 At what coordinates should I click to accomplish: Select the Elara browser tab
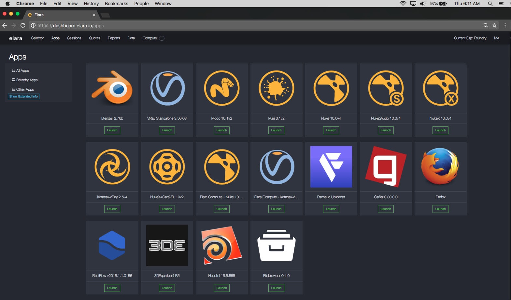61,15
